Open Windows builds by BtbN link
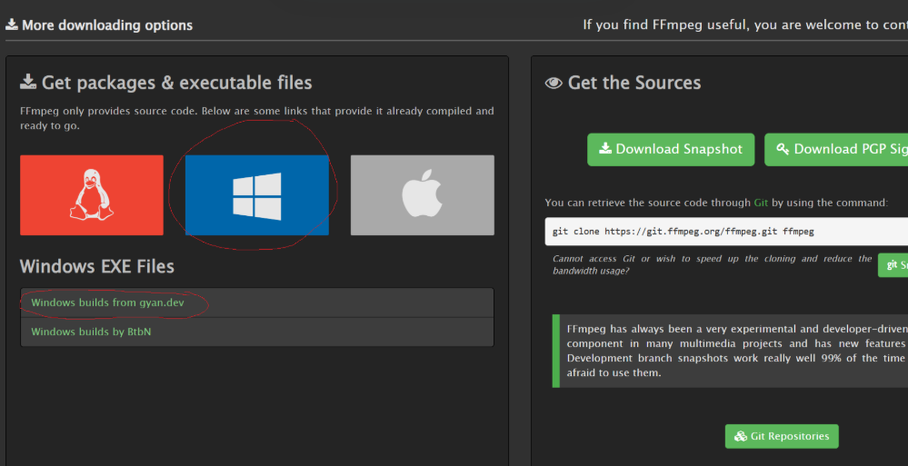This screenshot has width=908, height=466. [90, 332]
